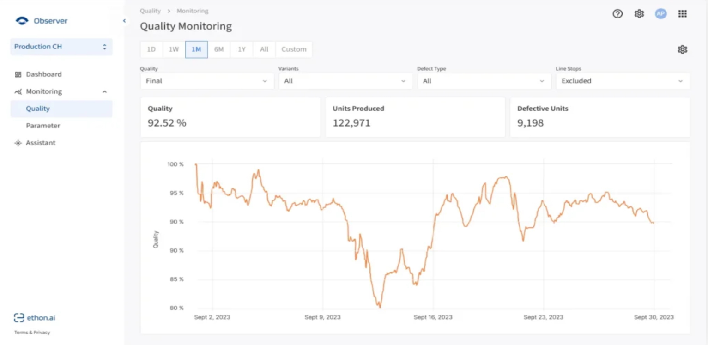708x345 pixels.
Task: Click the help question mark icon
Action: click(x=617, y=14)
